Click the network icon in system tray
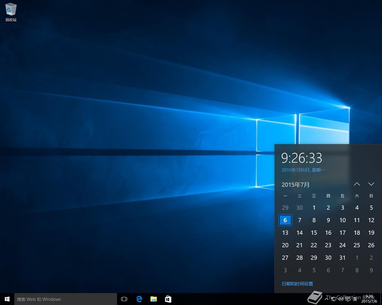 (334, 299)
